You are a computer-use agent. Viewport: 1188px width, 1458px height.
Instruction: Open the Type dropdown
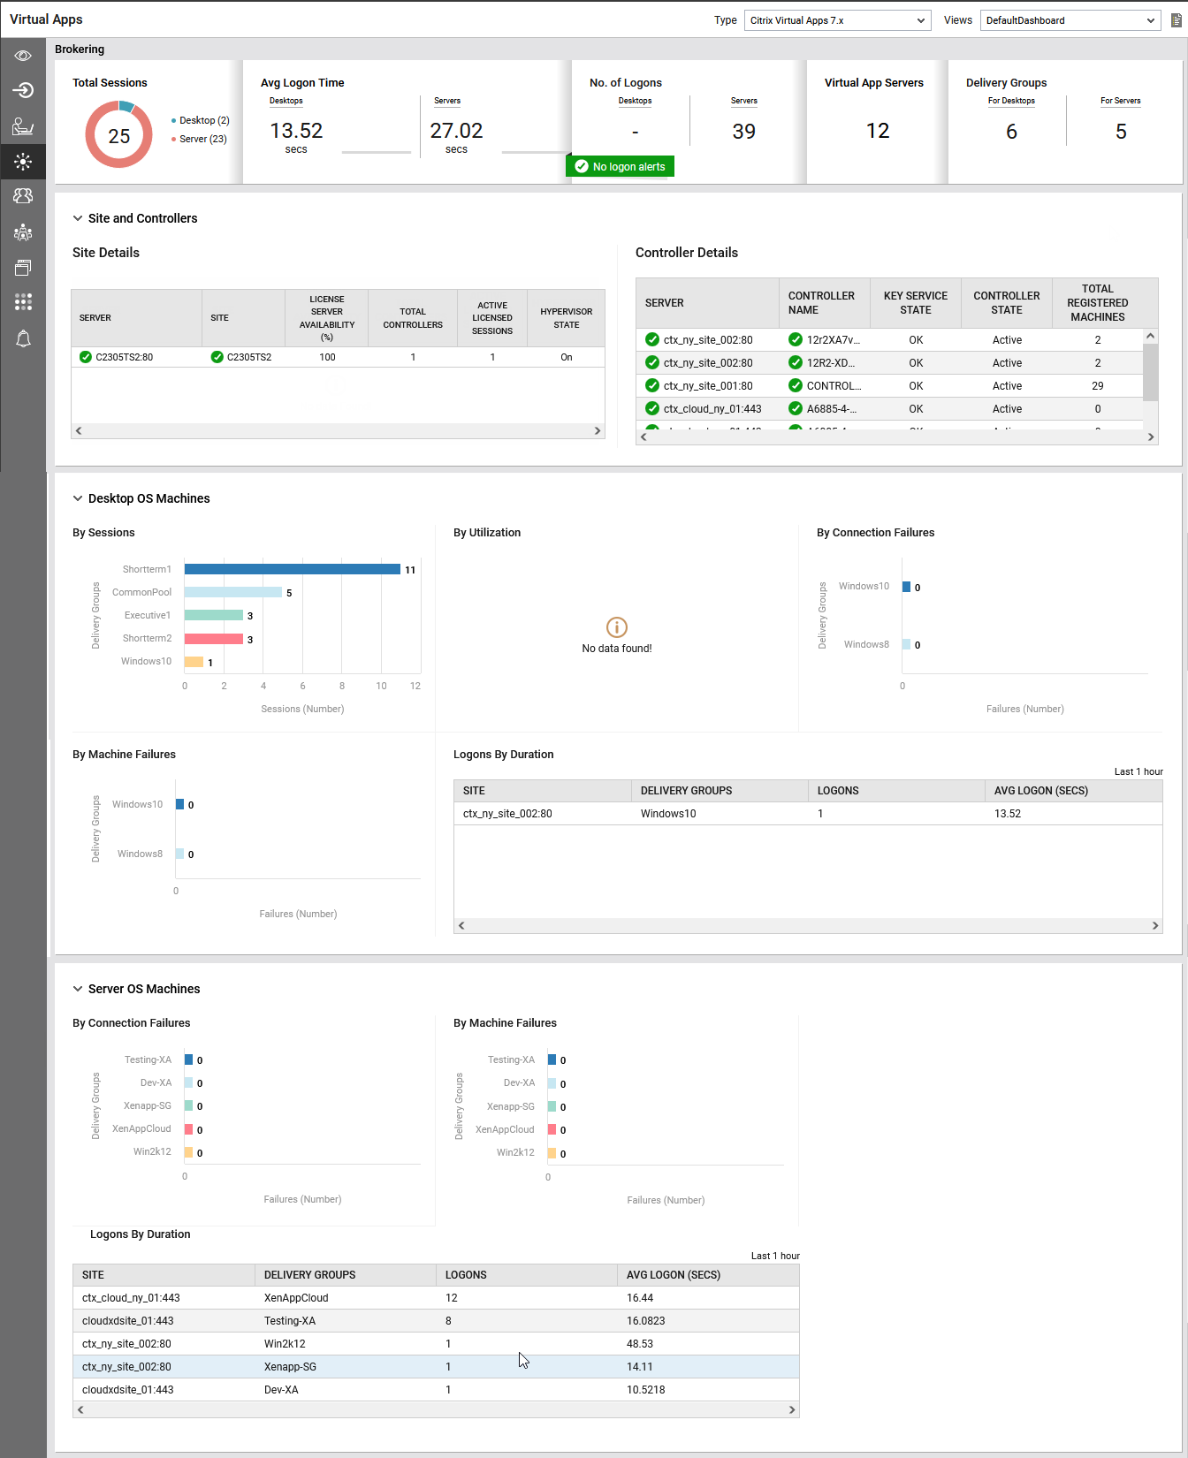(x=837, y=20)
